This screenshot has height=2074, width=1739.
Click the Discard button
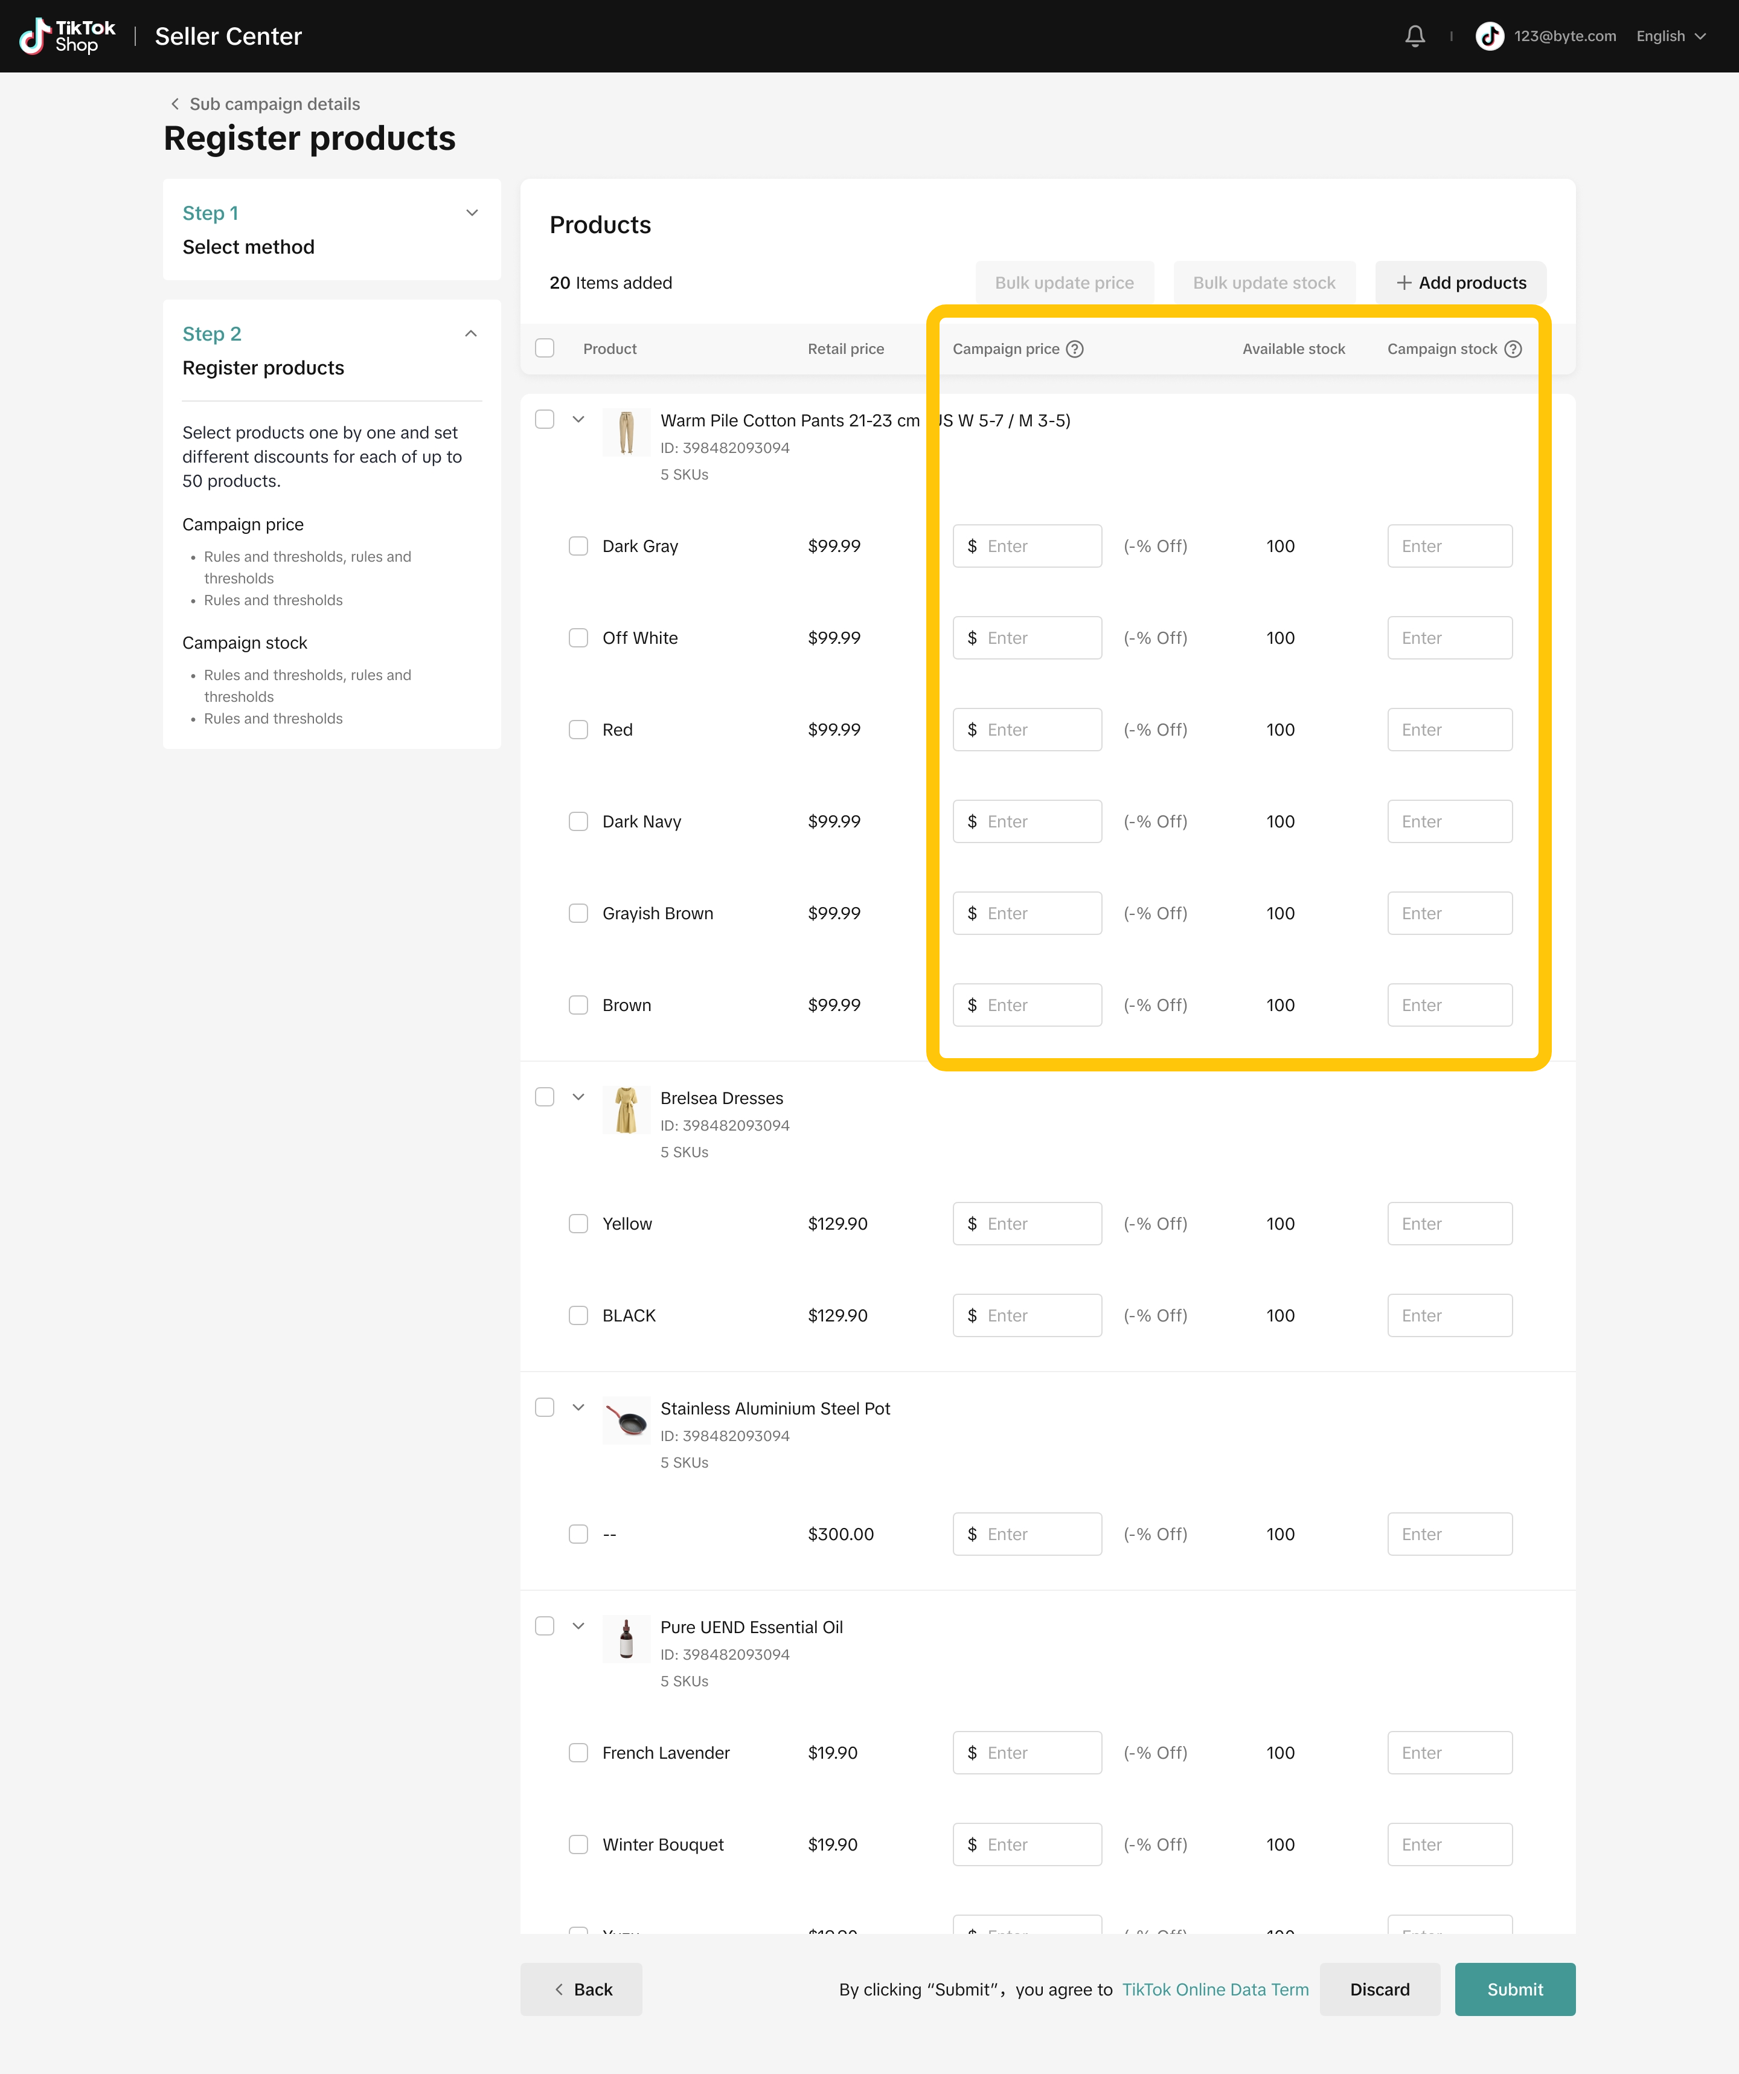tap(1379, 1989)
